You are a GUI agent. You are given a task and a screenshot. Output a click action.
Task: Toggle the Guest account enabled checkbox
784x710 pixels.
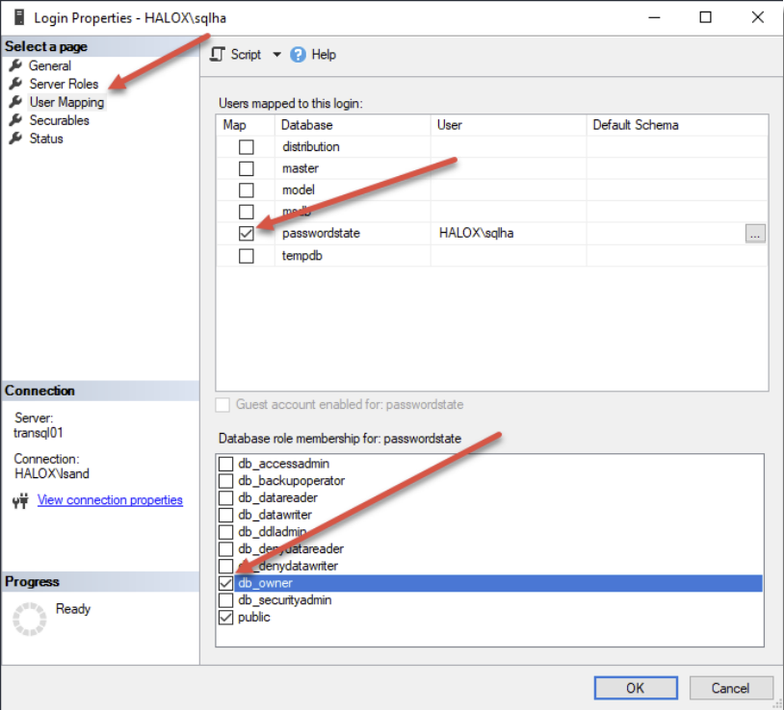pyautogui.click(x=222, y=404)
